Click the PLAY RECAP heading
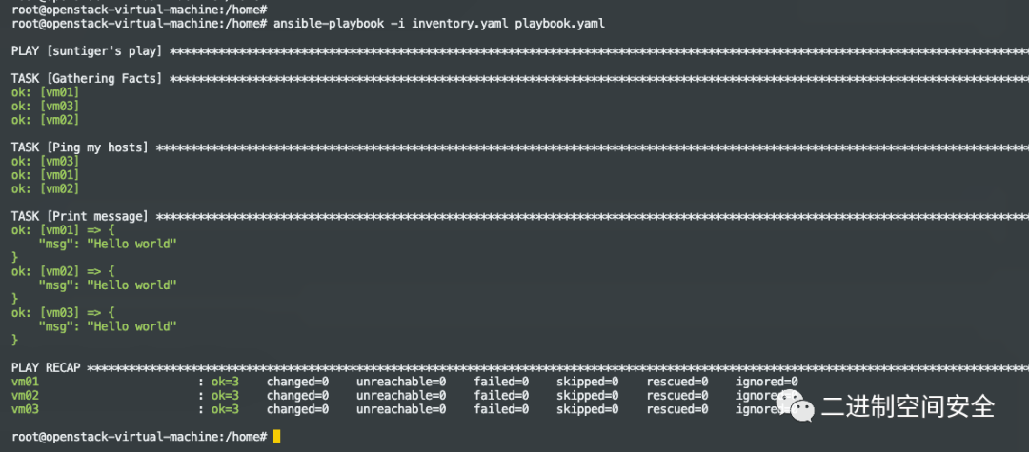Screen dimensions: 1029x452 pyautogui.click(x=46, y=367)
